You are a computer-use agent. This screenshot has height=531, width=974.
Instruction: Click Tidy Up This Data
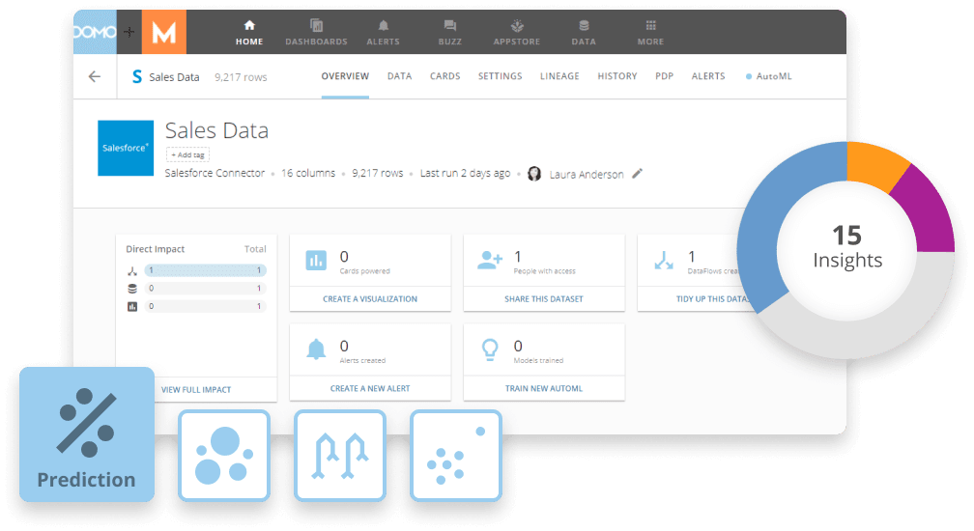pyautogui.click(x=712, y=299)
